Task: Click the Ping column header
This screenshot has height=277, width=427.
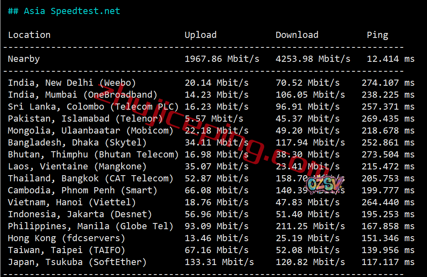Action: [377, 35]
